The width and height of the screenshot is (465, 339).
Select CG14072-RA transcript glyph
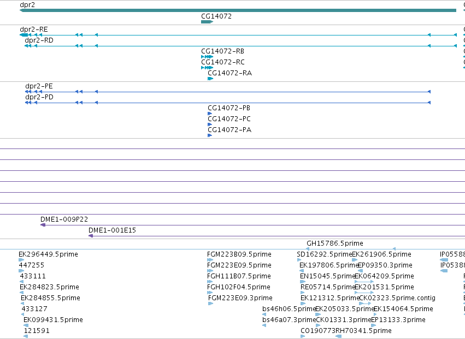pos(210,79)
